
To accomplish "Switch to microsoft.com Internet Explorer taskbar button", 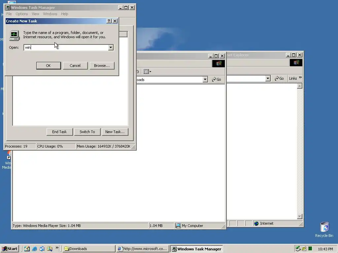I will tap(143, 249).
